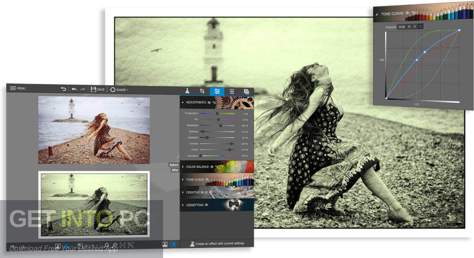Expand the VIGNETTING section

tap(183, 205)
